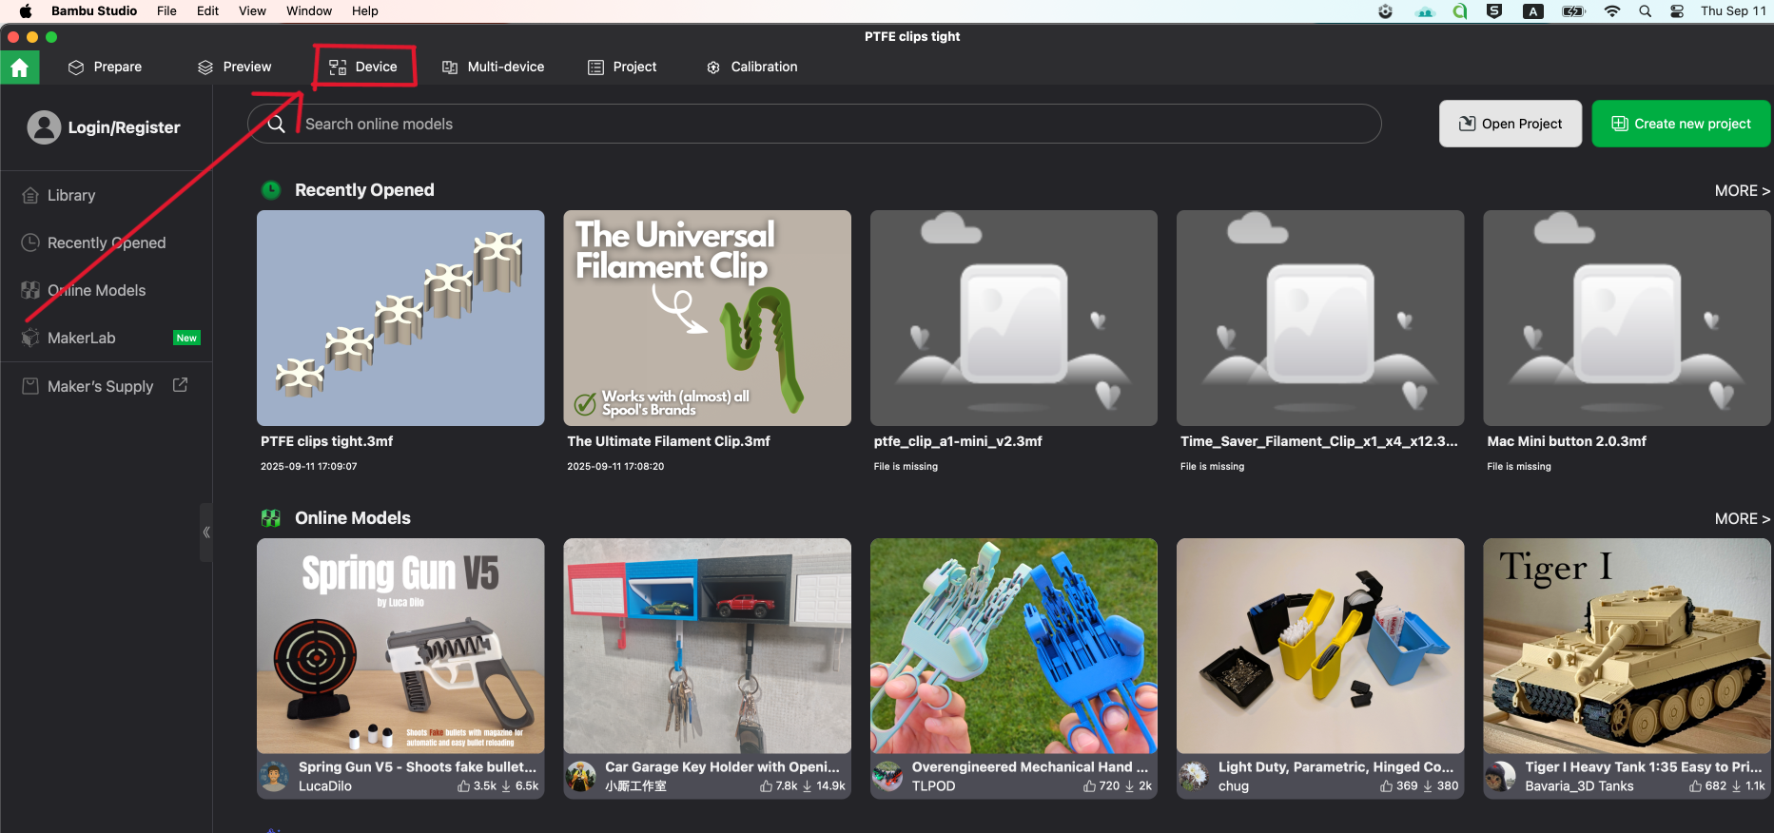Click the Login/Register avatar icon

coord(44,127)
